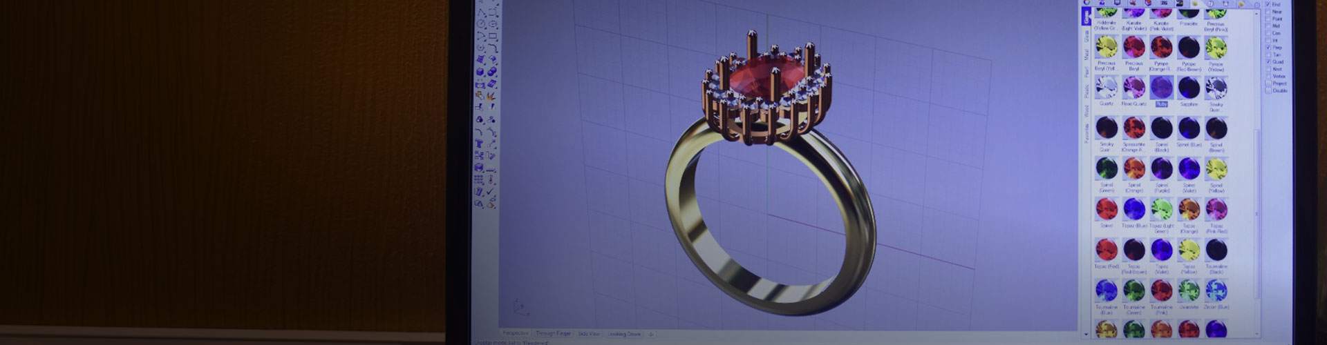This screenshot has width=1327, height=345.
Task: Uncheck the Quad object snap
Action: 1268,62
